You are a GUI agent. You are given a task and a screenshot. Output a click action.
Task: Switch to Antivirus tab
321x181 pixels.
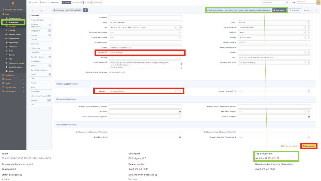[x=40, y=65]
